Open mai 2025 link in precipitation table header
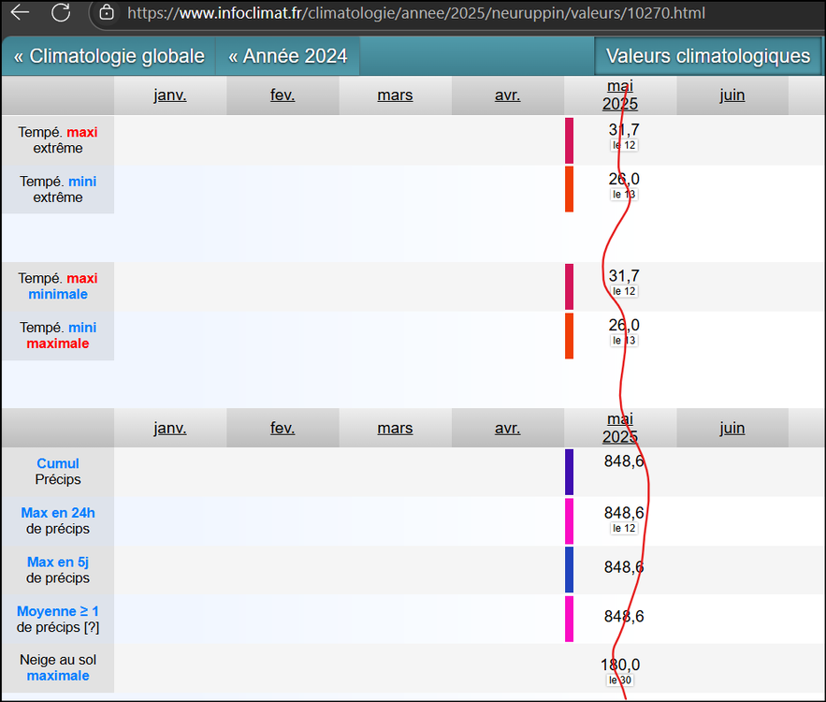 pos(620,428)
